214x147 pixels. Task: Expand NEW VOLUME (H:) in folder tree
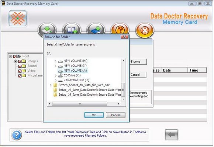(56, 61)
